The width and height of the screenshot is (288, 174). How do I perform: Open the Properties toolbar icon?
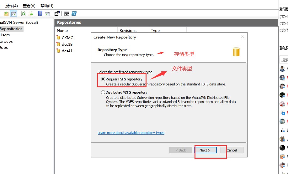pyautogui.click(x=57, y=13)
